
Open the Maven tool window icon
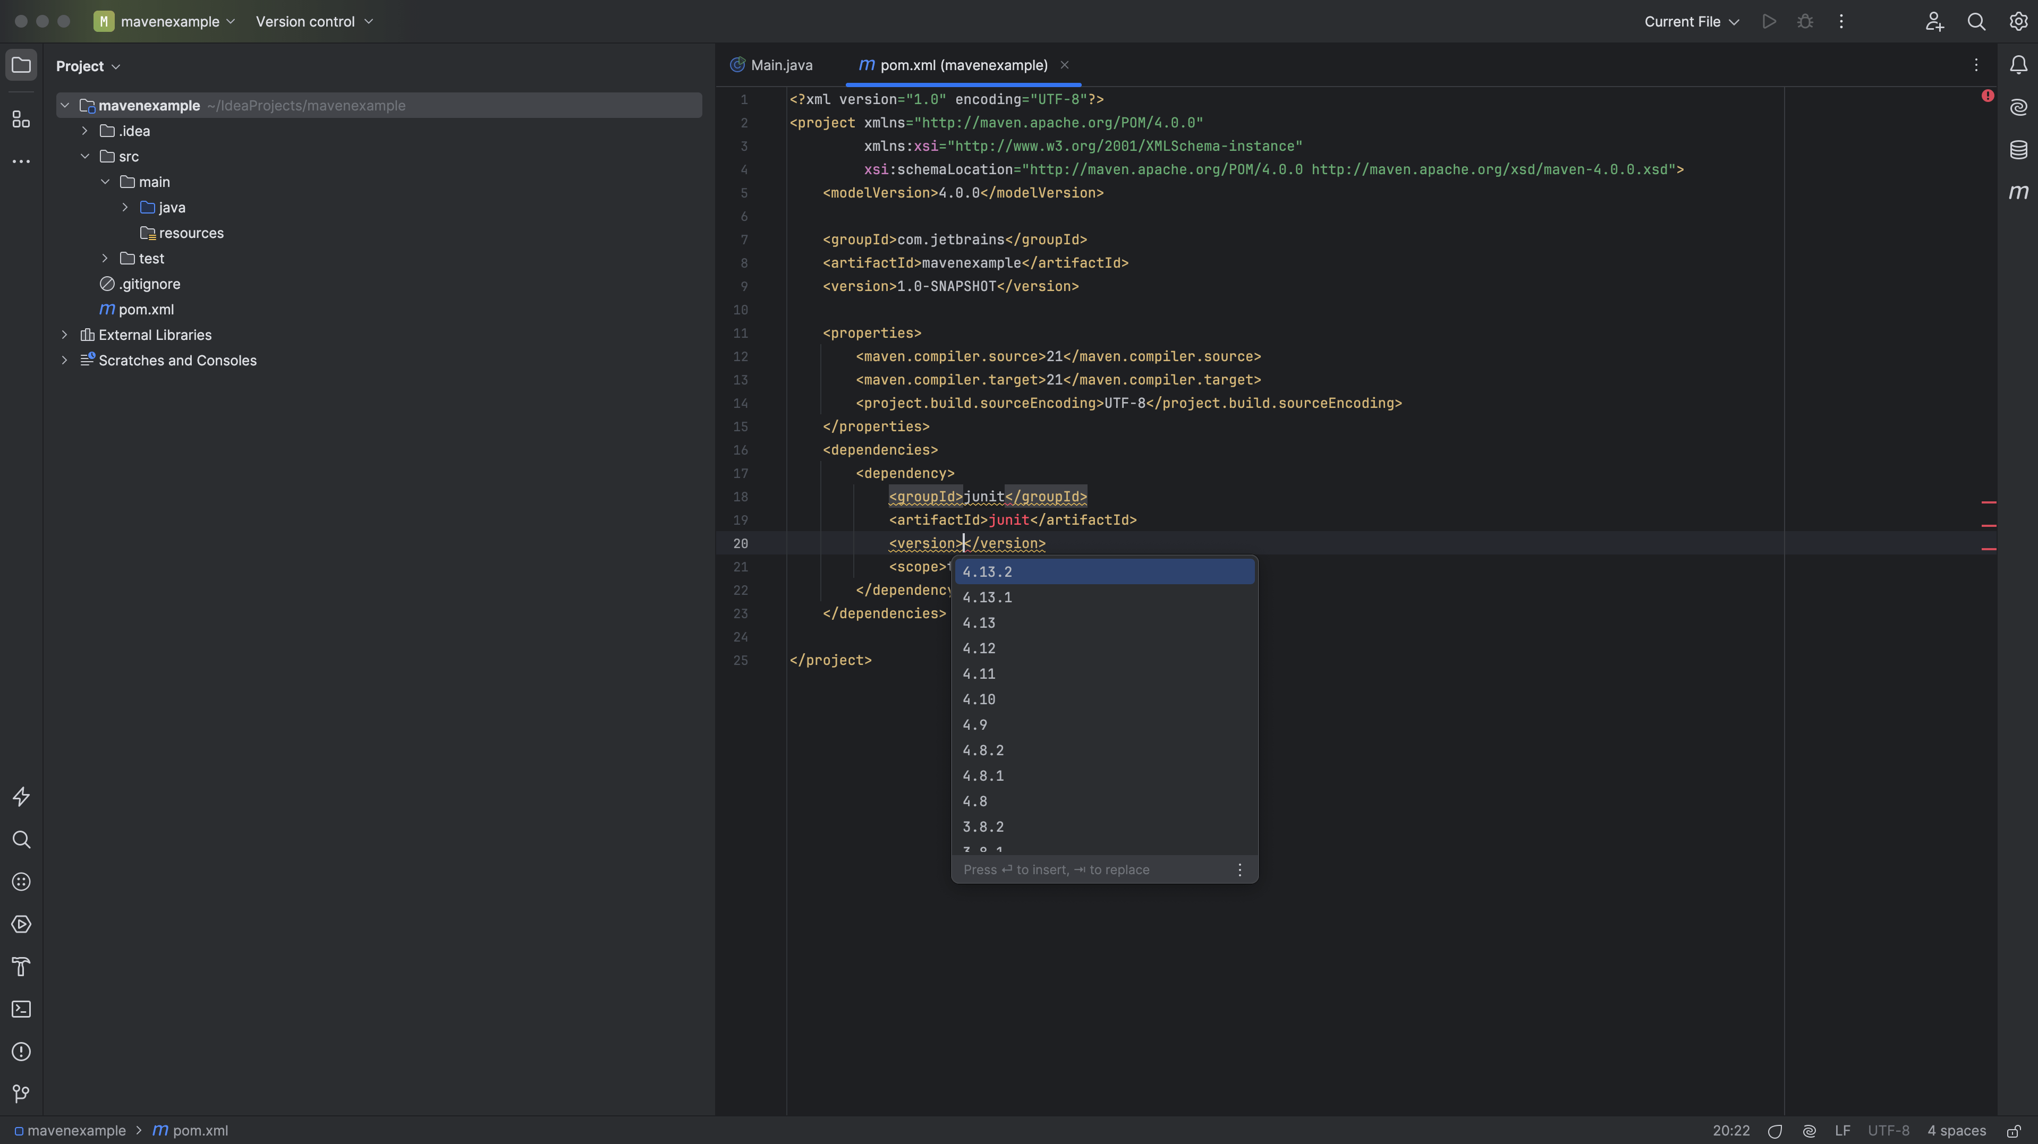point(2018,192)
